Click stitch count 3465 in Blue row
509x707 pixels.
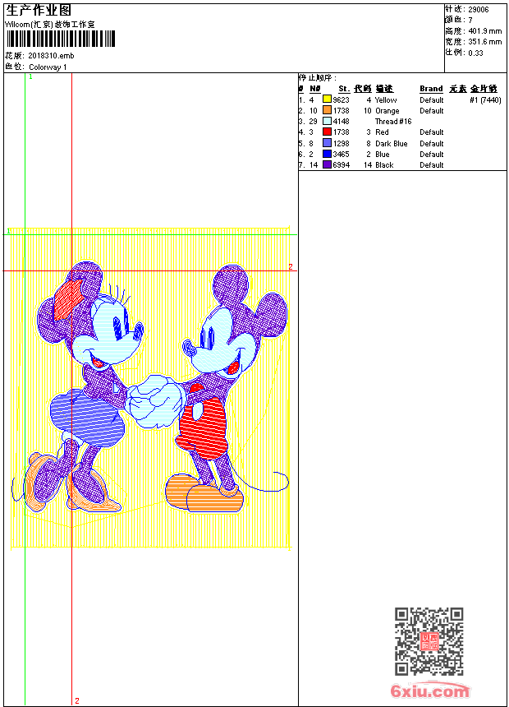341,155
